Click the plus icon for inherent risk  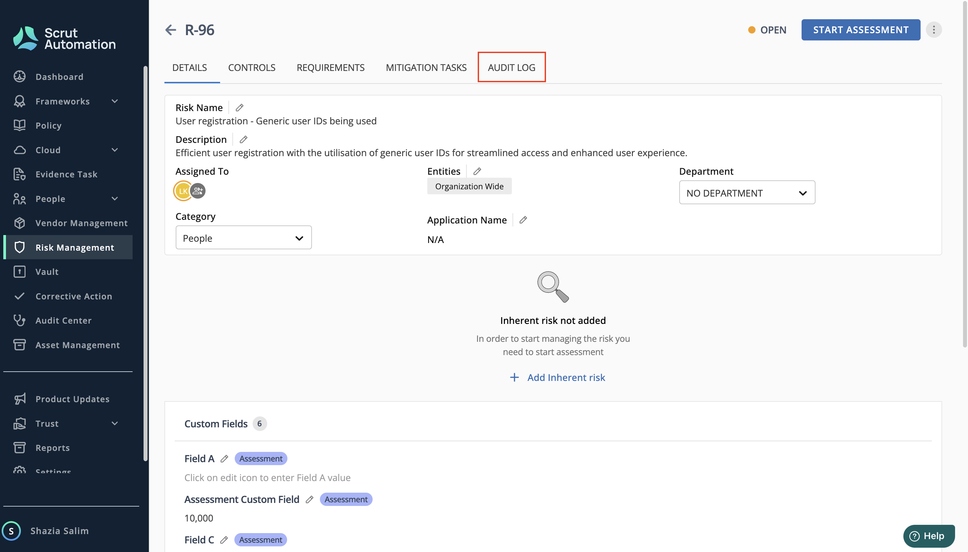point(514,377)
